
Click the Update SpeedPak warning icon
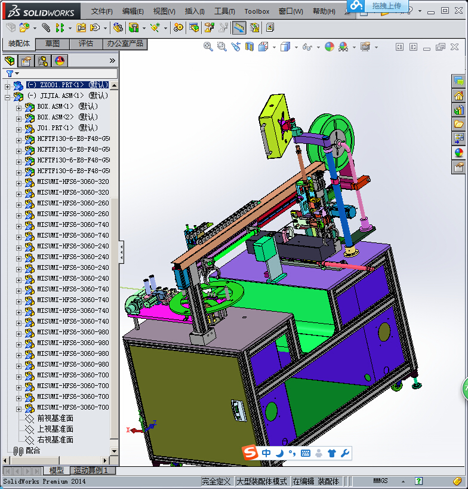point(254,27)
